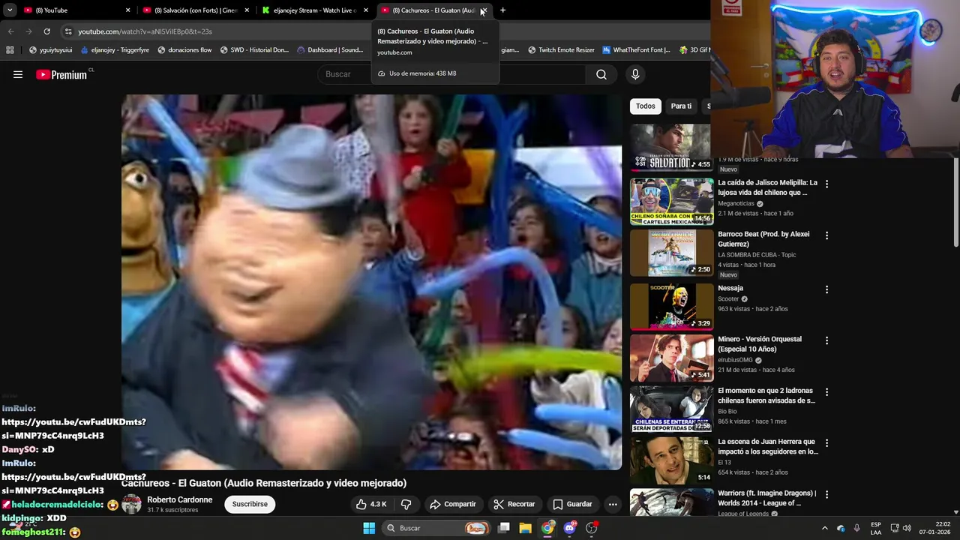View site information icon in the address bar
The image size is (960, 540).
click(68, 31)
